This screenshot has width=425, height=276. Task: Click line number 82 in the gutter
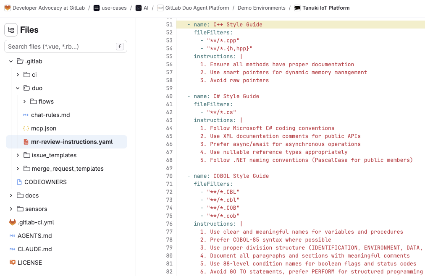pos(169,271)
